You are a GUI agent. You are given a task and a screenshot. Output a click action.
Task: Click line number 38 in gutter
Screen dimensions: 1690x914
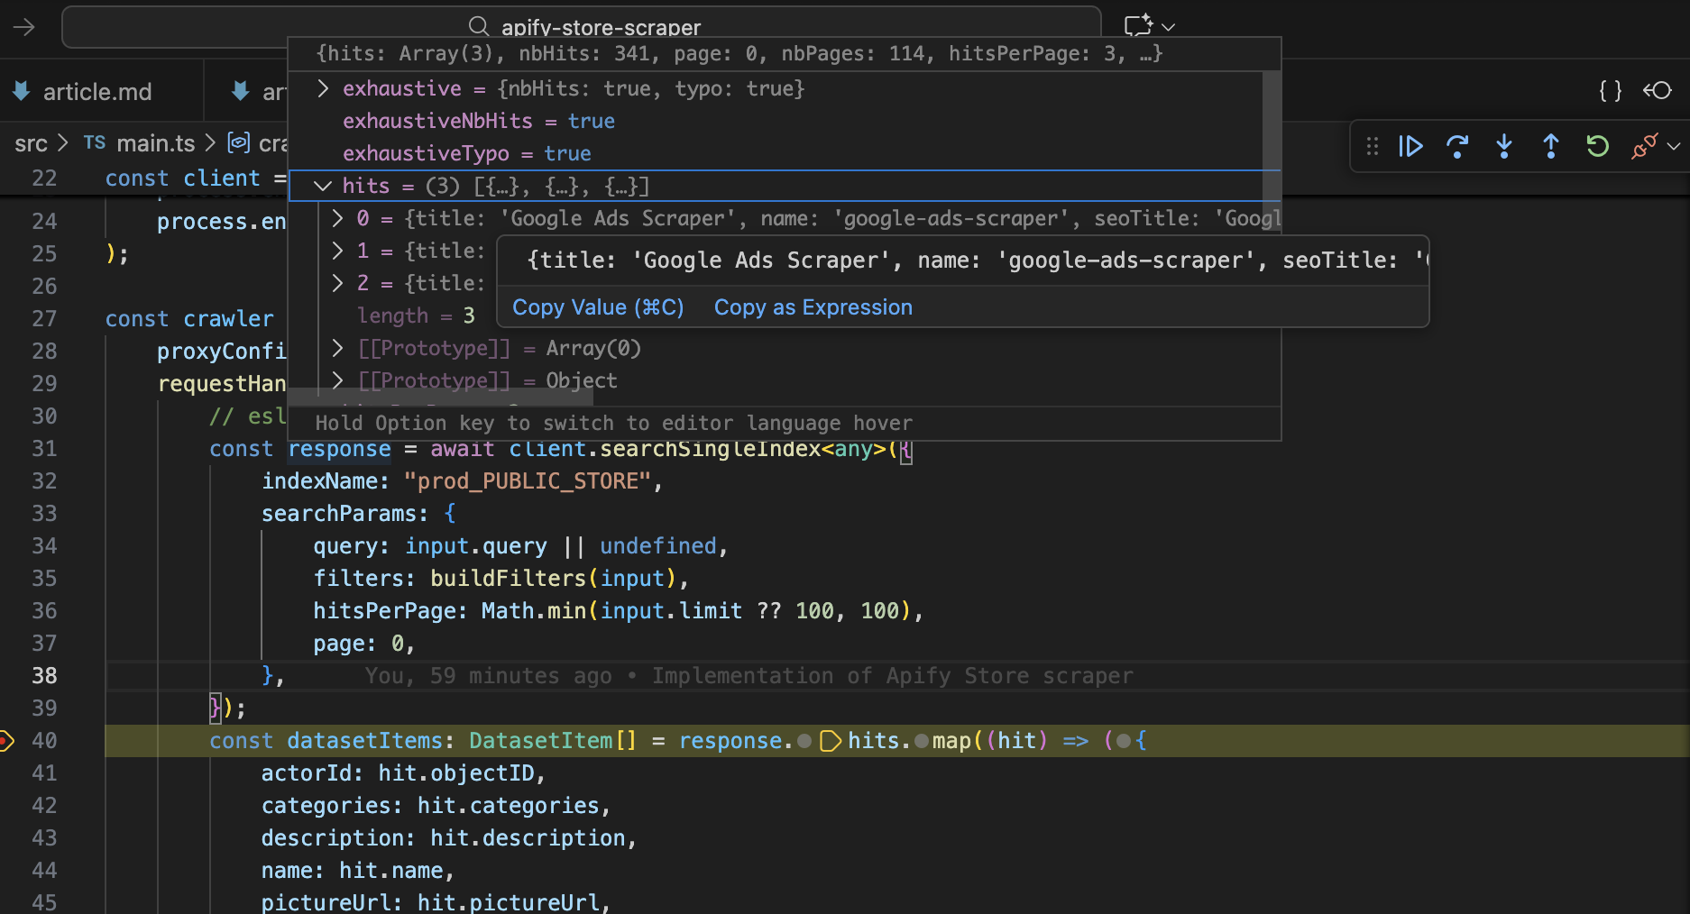pos(44,676)
